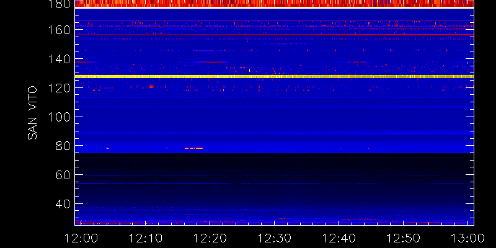
Task: Click the 12:50 time axis label
Action: [404, 238]
